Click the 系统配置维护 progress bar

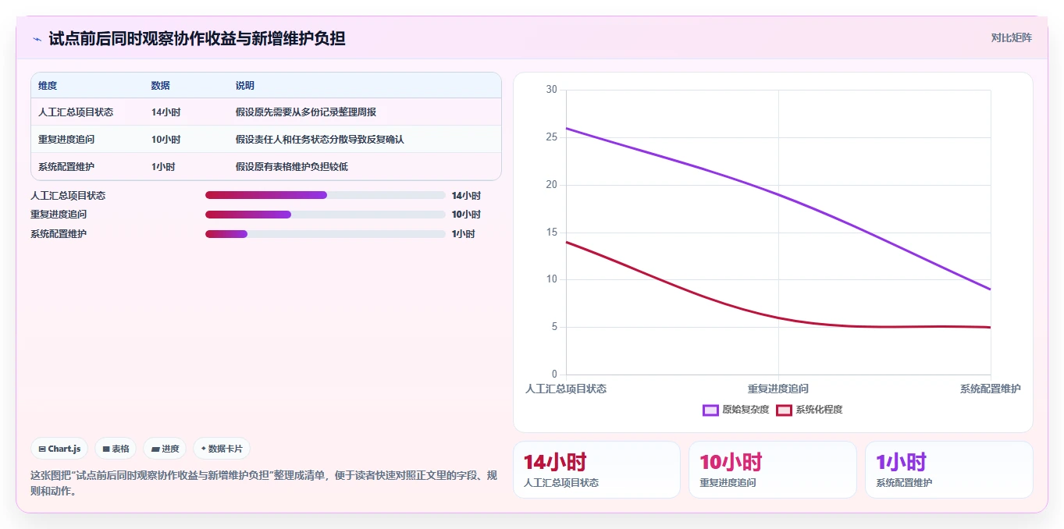pyautogui.click(x=326, y=234)
